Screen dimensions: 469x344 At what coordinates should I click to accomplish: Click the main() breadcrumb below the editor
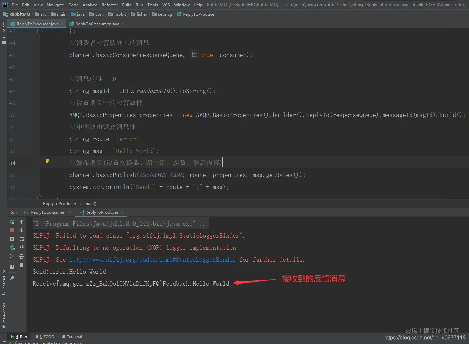(x=90, y=203)
